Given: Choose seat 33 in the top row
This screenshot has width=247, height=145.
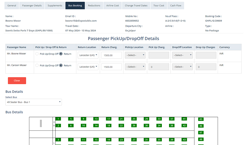Looking at the screenshot, I should click(159, 119).
